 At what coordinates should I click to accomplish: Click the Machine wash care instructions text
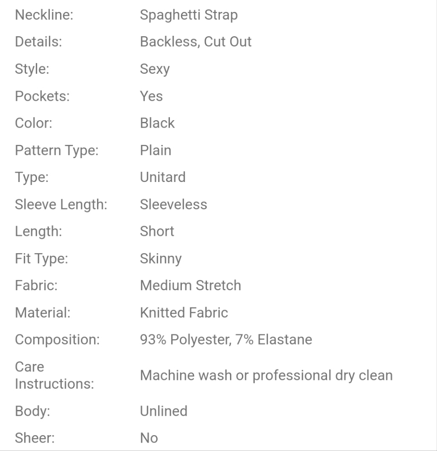point(266,376)
